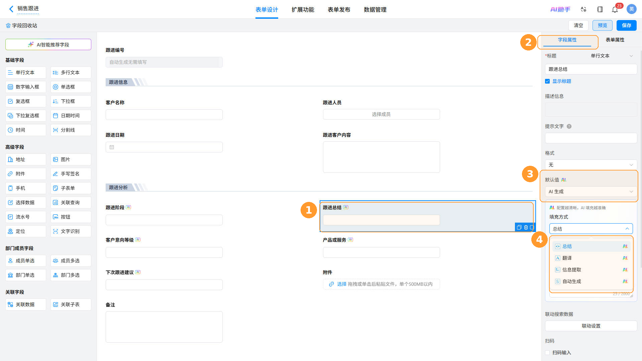This screenshot has width=642, height=361.
Task: Click the 选择 attachment upload link
Action: pos(341,284)
